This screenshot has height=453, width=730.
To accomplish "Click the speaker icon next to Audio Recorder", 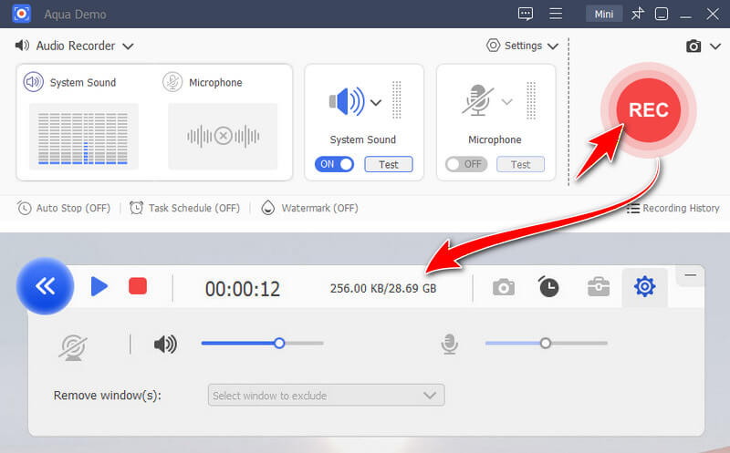I will 22,45.
